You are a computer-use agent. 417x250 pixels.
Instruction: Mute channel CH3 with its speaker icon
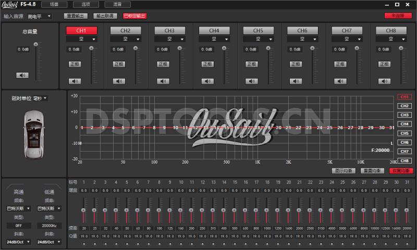[x=164, y=81]
